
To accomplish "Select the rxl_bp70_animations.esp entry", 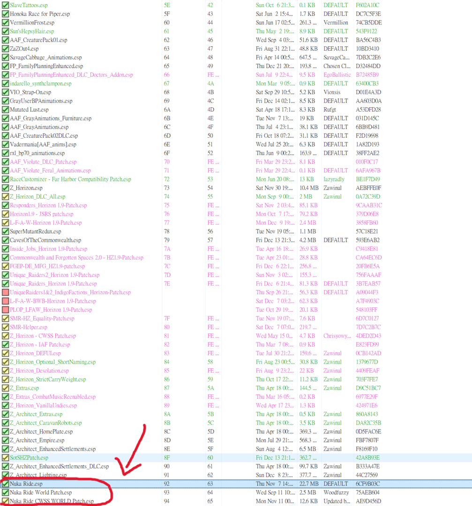I will pos(37,153).
